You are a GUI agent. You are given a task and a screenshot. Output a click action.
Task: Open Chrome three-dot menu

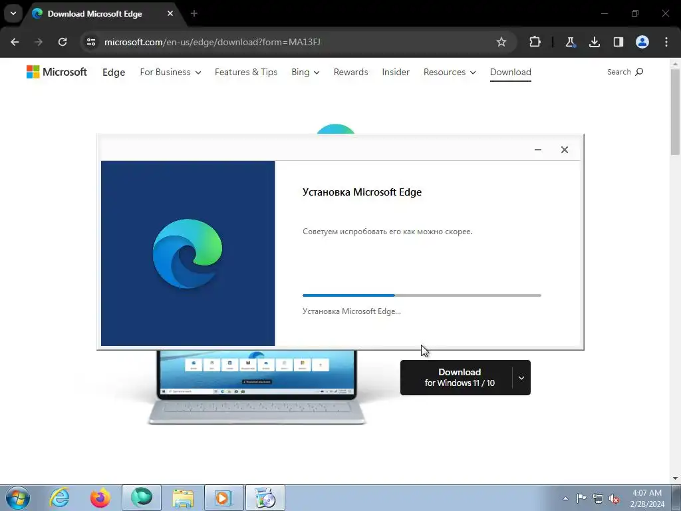[x=666, y=42]
